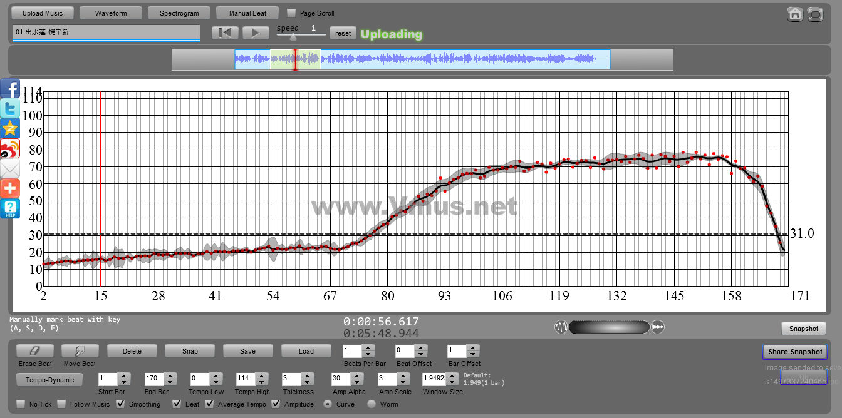Click the rewind to start button
This screenshot has height=418, width=842.
pos(225,33)
